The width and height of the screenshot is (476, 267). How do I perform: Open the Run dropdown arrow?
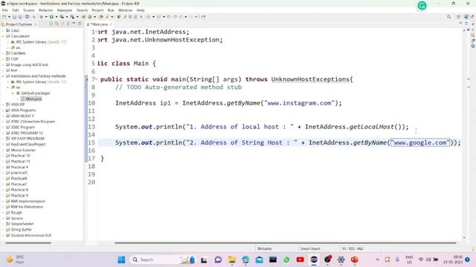tap(57, 17)
